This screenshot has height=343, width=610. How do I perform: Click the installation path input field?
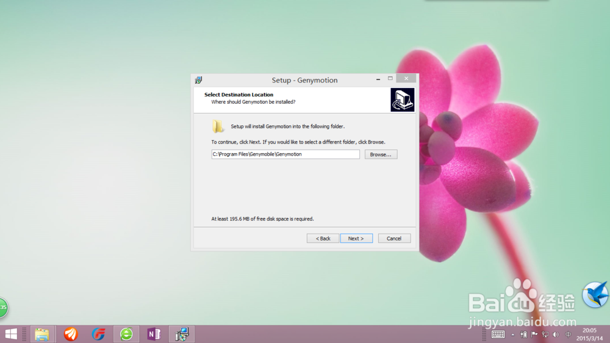pyautogui.click(x=285, y=154)
